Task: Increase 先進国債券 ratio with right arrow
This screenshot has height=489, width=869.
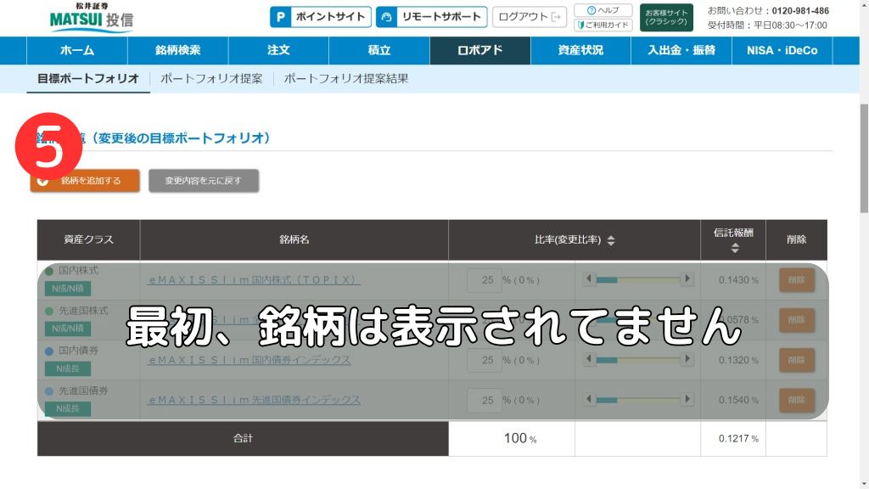Action: [x=687, y=399]
